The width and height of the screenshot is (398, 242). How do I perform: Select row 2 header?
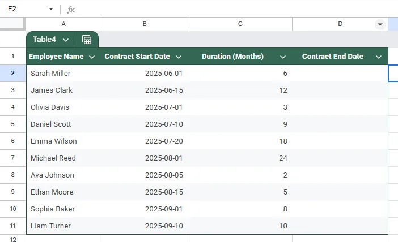tap(12, 73)
